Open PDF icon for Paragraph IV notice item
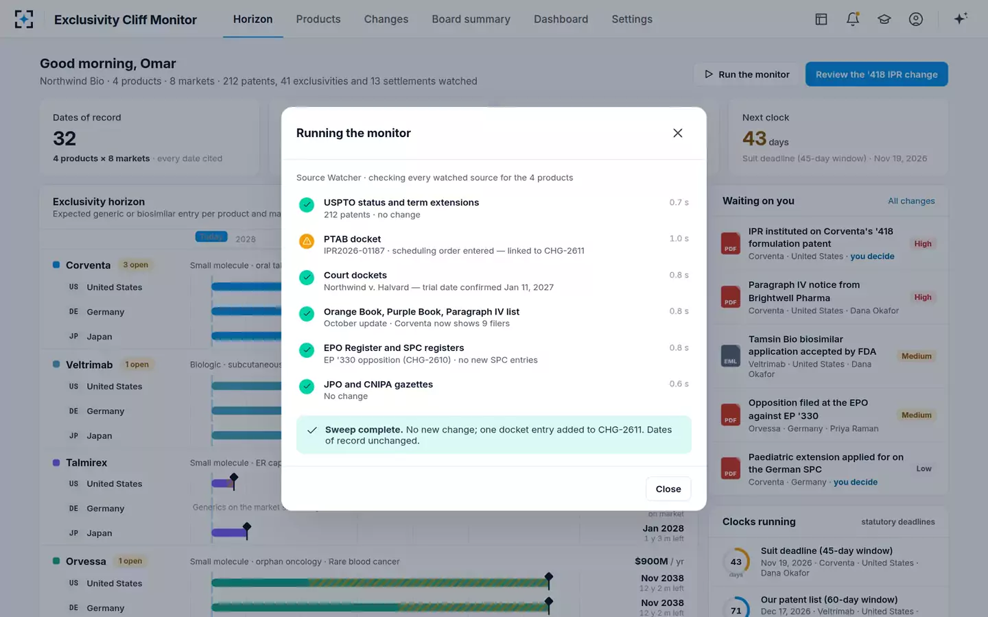 click(x=731, y=297)
